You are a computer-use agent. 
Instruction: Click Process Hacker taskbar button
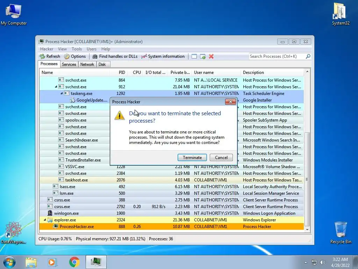(x=96, y=262)
